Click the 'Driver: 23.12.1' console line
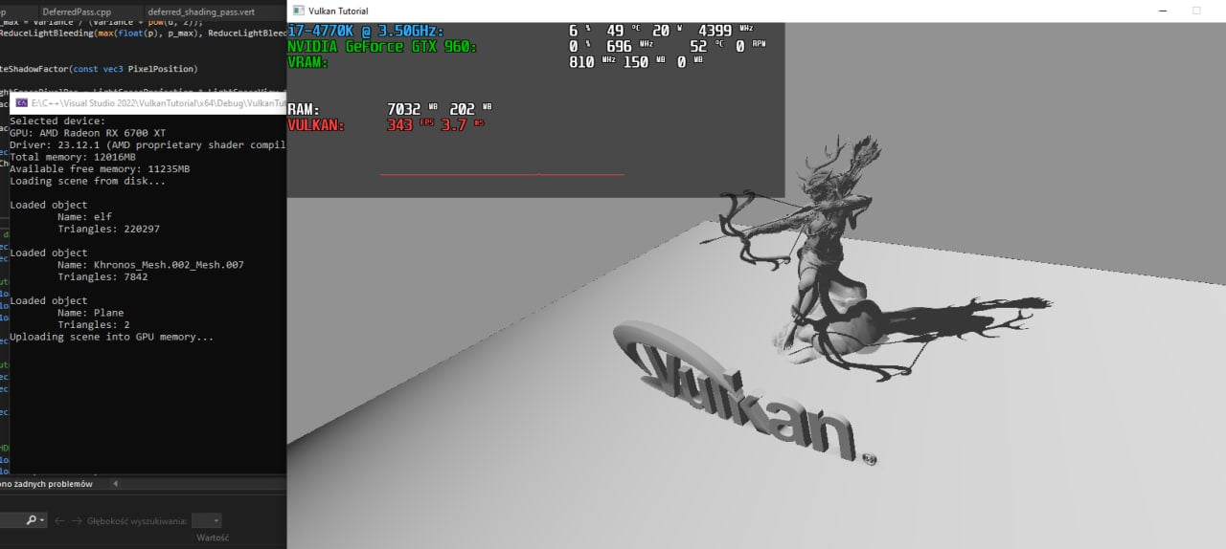 click(148, 145)
